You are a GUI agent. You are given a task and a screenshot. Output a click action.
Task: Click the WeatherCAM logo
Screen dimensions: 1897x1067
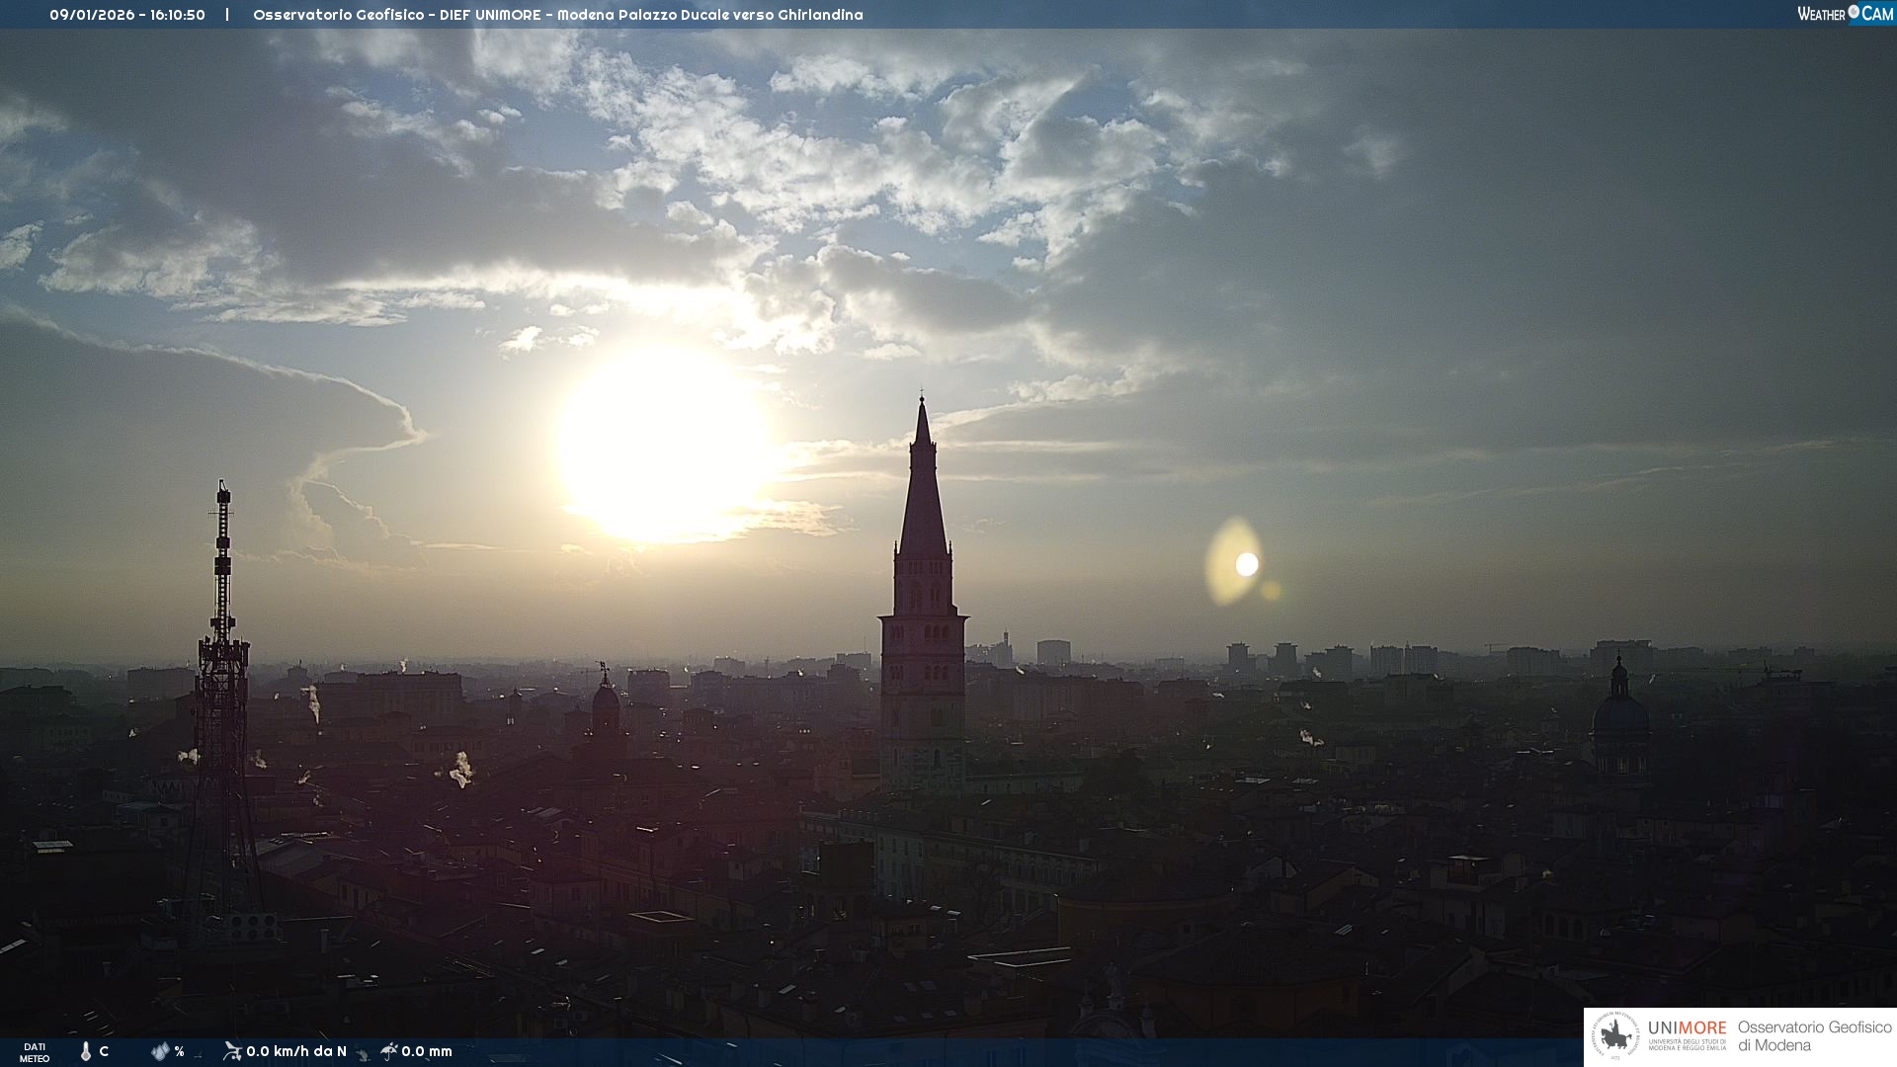point(1845,14)
